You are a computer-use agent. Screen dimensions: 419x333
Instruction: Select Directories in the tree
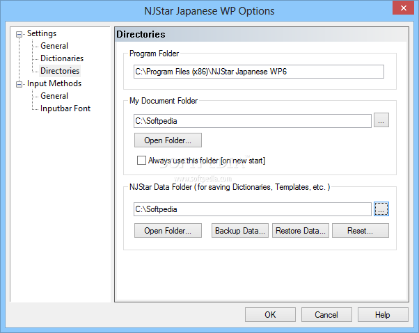(x=60, y=71)
